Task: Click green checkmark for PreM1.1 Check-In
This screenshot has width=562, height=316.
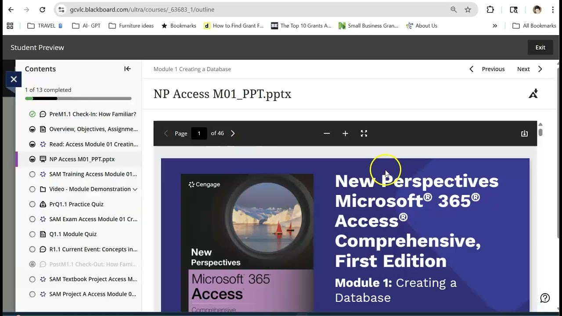Action: pos(32,114)
